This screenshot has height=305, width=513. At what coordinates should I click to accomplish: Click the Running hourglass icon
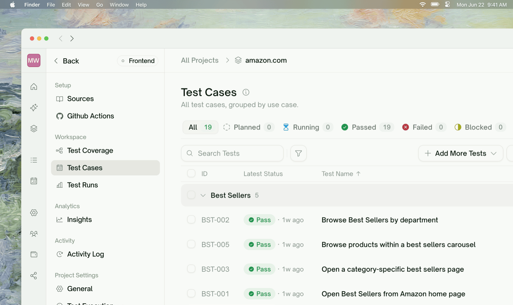[x=286, y=127]
